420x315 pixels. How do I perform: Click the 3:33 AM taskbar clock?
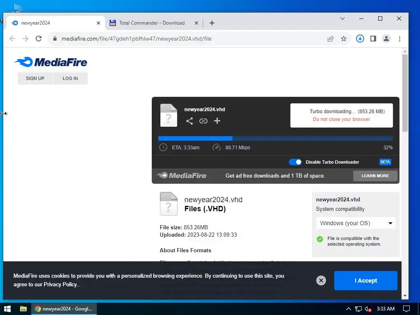click(386, 309)
